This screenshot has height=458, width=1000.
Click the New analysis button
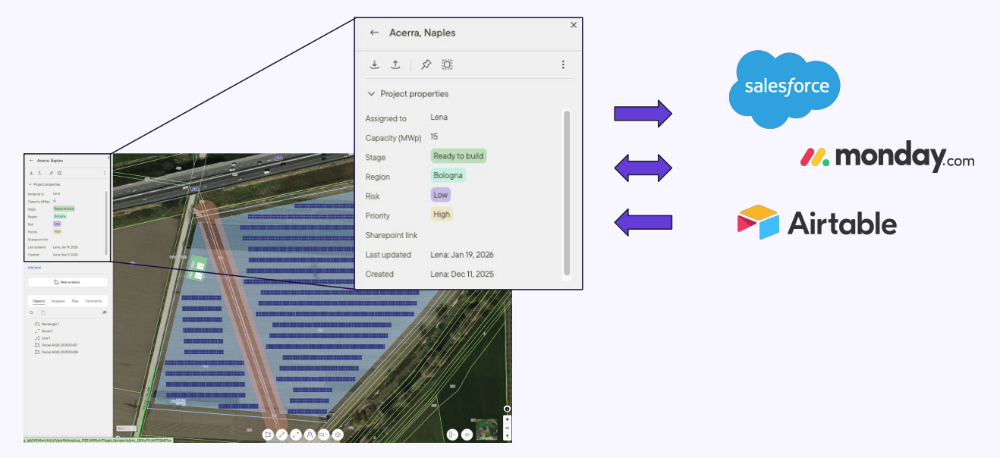click(68, 282)
